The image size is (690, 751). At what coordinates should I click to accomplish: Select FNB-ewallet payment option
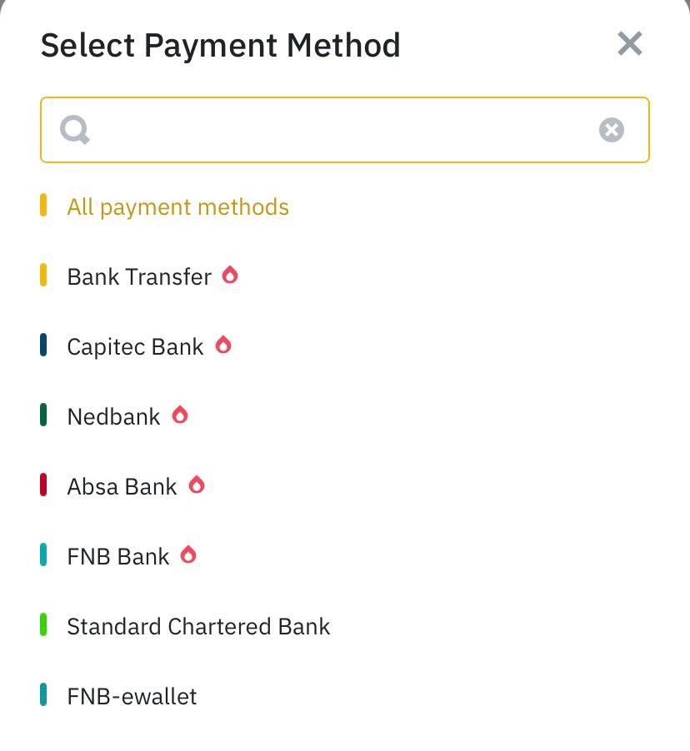pyautogui.click(x=132, y=696)
